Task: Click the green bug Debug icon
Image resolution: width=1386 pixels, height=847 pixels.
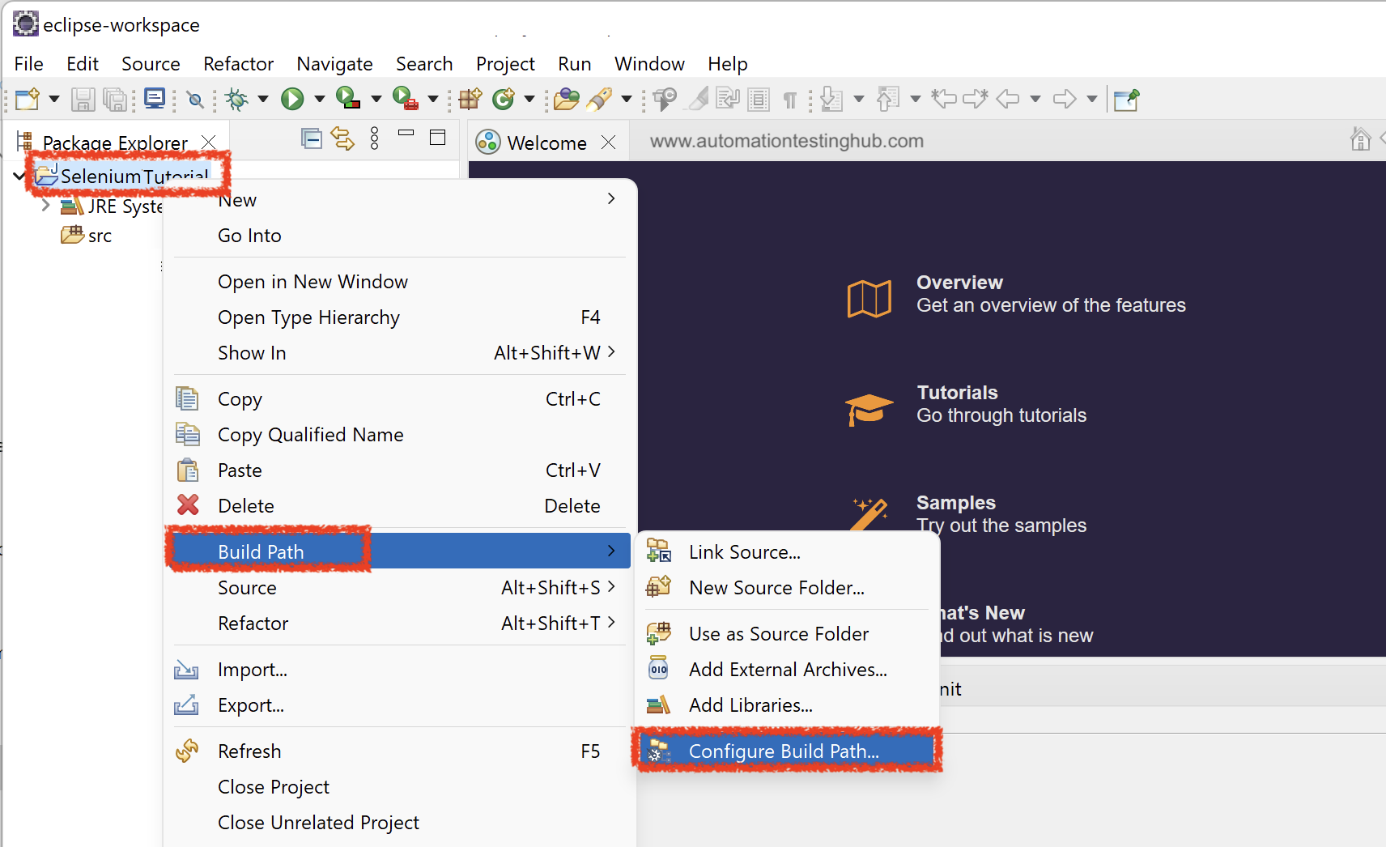Action: click(x=237, y=99)
